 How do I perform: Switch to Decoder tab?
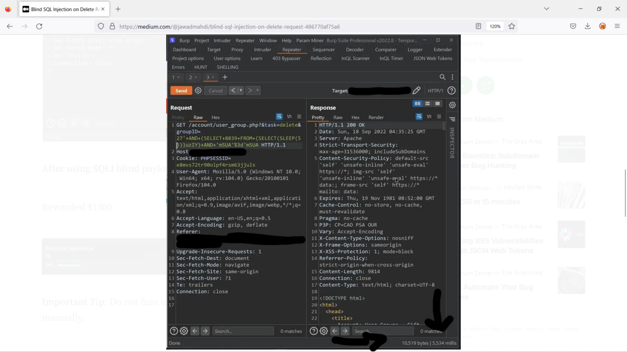pos(355,50)
